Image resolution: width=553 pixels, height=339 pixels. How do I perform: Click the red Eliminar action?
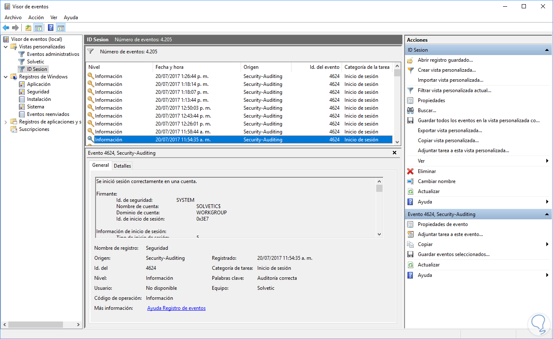point(427,171)
